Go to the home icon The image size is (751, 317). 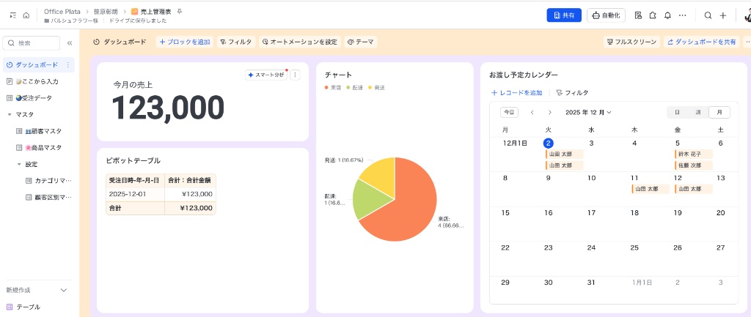pos(26,15)
